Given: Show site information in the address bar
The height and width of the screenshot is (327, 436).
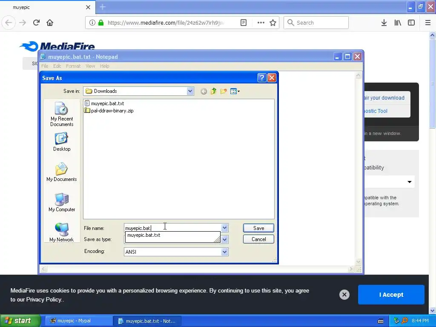Looking at the screenshot, I should pyautogui.click(x=92, y=23).
